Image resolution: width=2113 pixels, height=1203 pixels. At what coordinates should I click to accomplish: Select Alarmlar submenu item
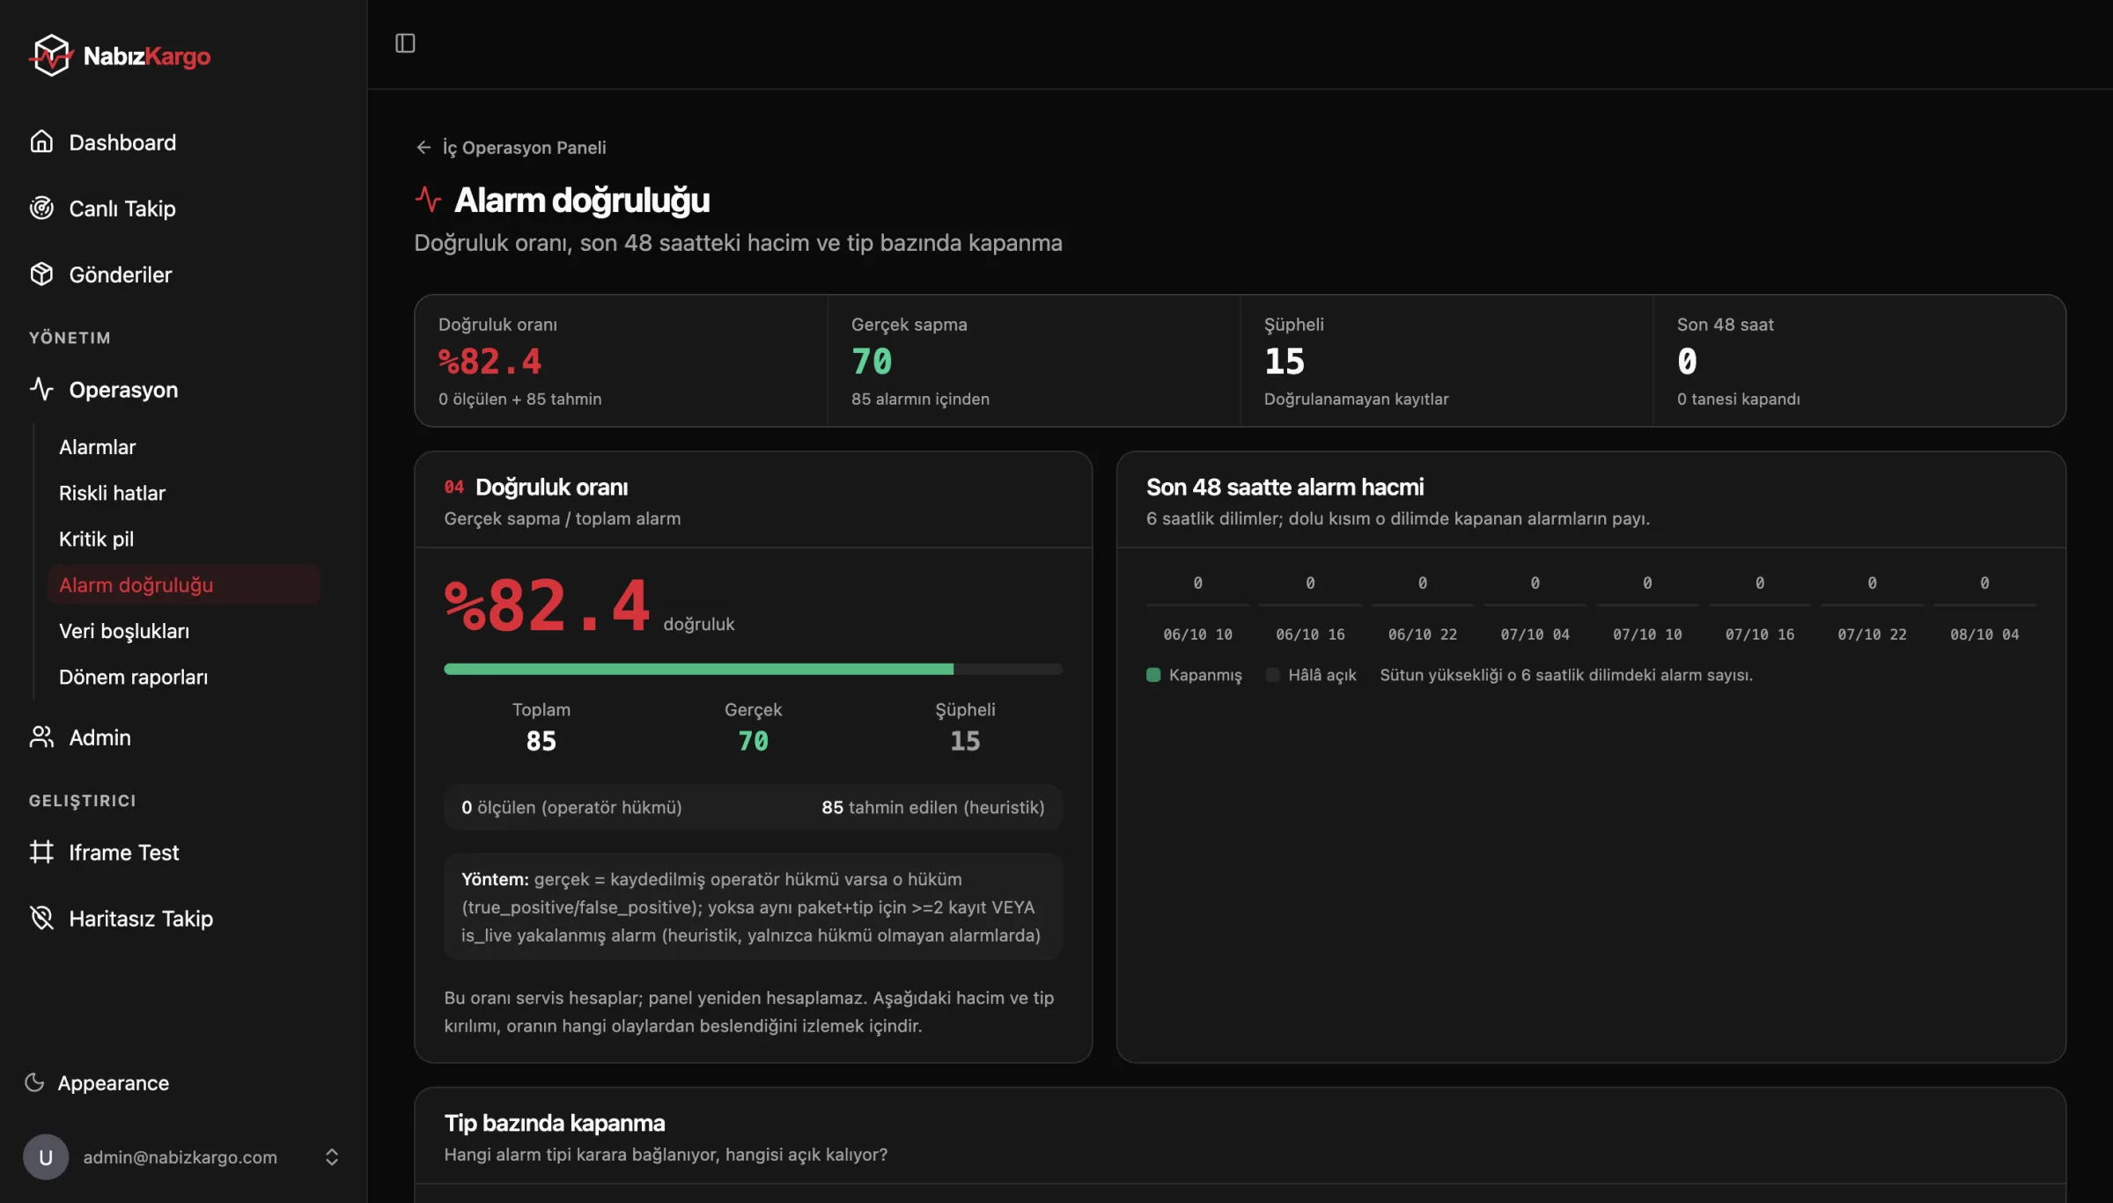(184, 446)
